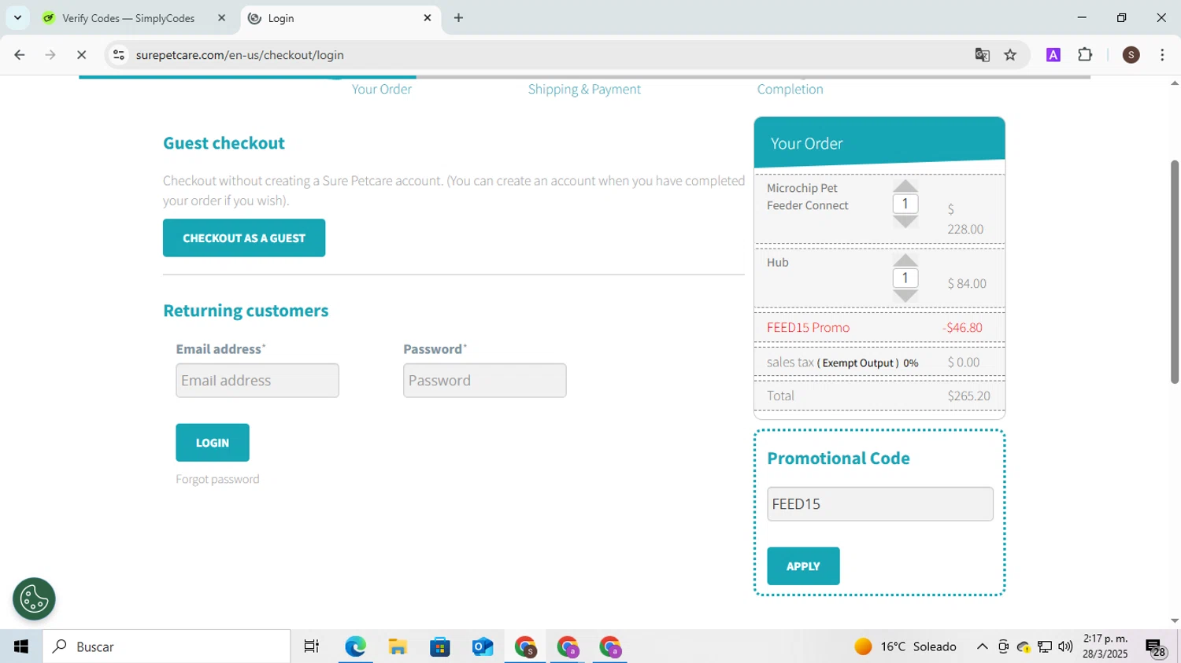Open File Explorer from the taskbar
The image size is (1181, 663).
pyautogui.click(x=398, y=646)
